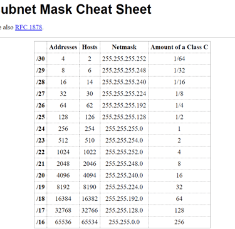The image size is (235, 229).
Task: Select netmask 255.255.255.248
Action: (x=124, y=71)
